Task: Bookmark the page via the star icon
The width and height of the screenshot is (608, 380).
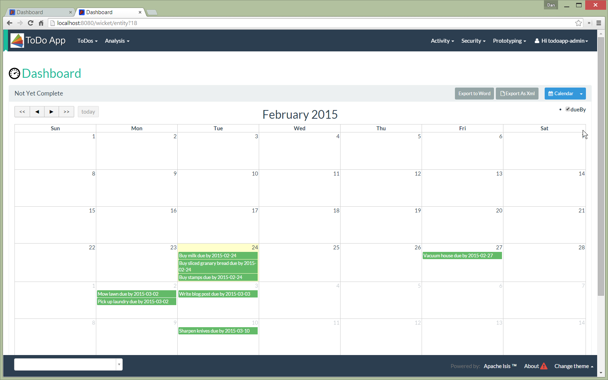Action: (x=578, y=23)
